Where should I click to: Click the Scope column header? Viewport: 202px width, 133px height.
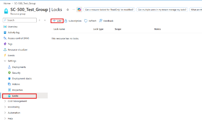(x=118, y=29)
